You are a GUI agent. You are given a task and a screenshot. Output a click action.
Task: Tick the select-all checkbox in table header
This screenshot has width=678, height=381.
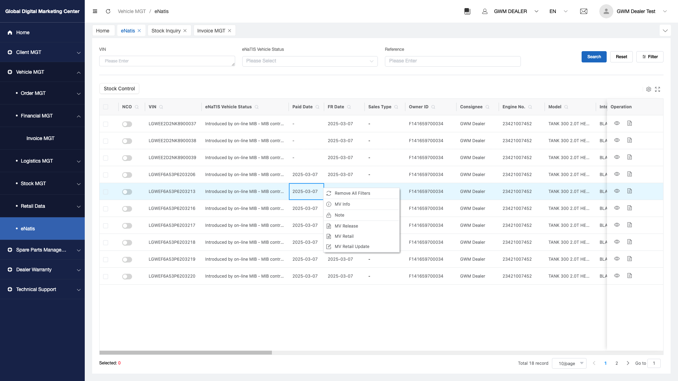[106, 107]
